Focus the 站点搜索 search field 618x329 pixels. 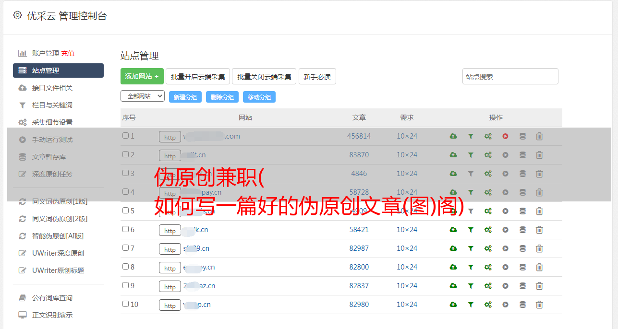(510, 76)
